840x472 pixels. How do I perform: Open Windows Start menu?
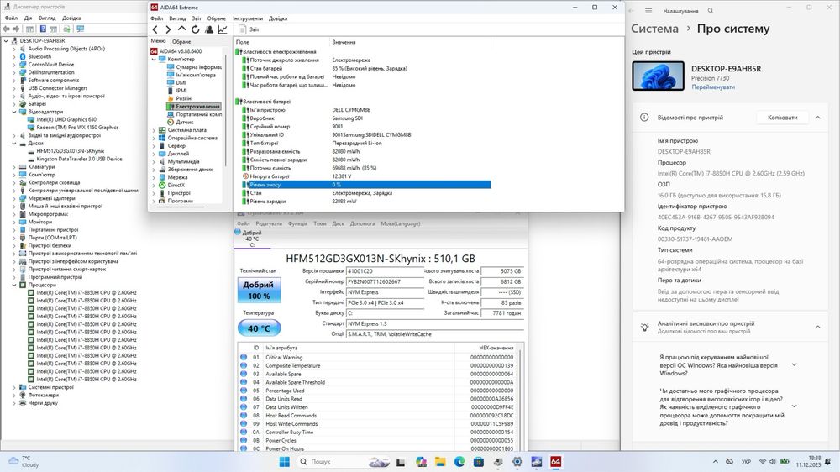pyautogui.click(x=285, y=461)
